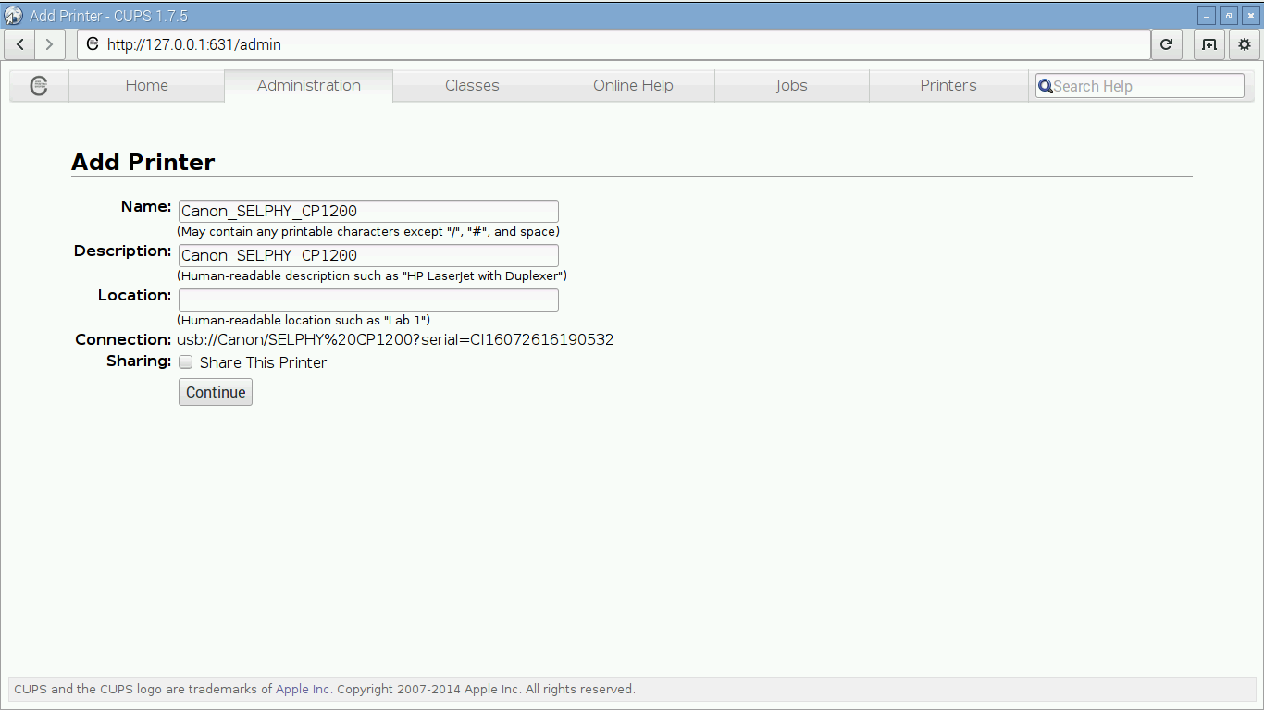Click the CUPS trademark copyright footer text
This screenshot has height=710, width=1264.
(x=325, y=689)
